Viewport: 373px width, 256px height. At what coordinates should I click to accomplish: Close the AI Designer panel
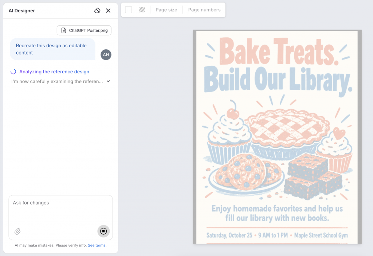point(108,11)
